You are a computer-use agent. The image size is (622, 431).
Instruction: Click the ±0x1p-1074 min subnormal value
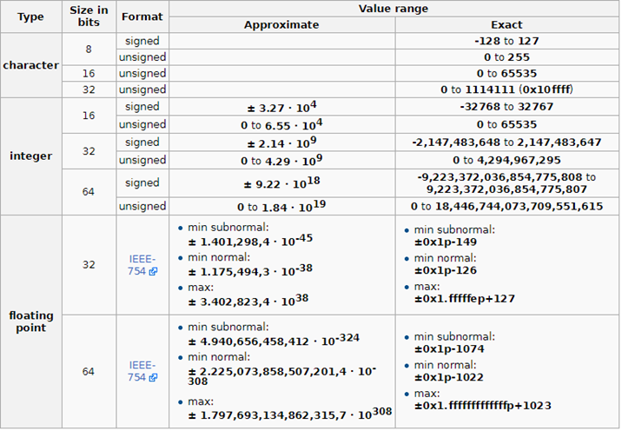tap(450, 348)
